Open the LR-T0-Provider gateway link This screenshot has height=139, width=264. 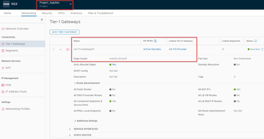point(178,49)
